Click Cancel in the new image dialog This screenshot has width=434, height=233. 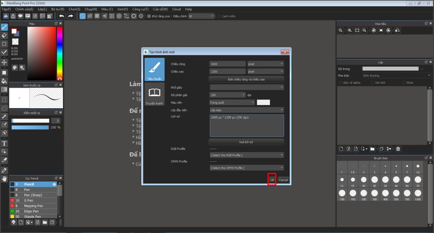(283, 180)
